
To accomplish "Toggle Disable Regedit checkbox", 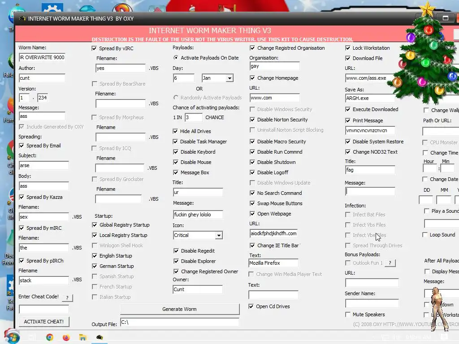I will [x=176, y=251].
